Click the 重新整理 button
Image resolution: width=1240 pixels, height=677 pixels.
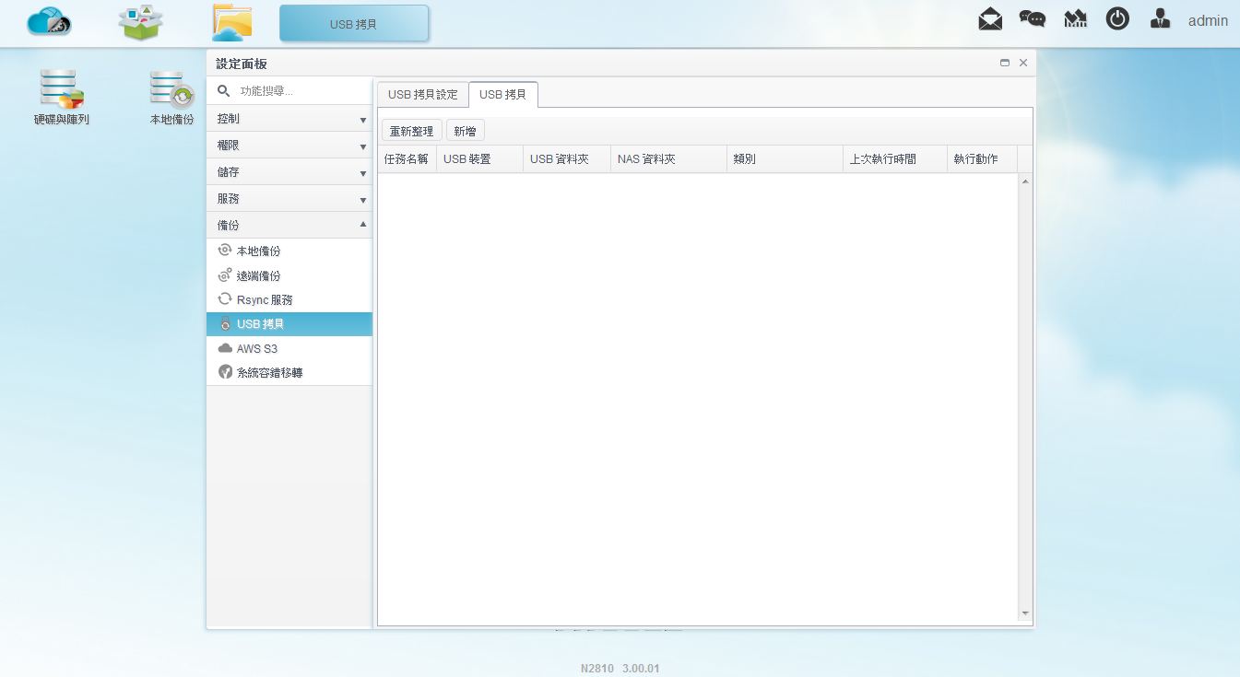click(411, 131)
